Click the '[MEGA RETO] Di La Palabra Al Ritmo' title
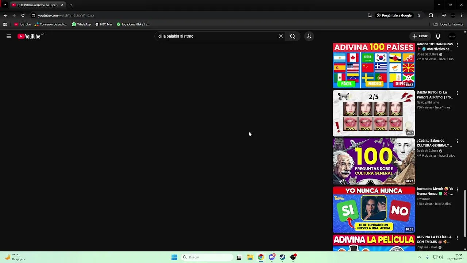 click(435, 95)
